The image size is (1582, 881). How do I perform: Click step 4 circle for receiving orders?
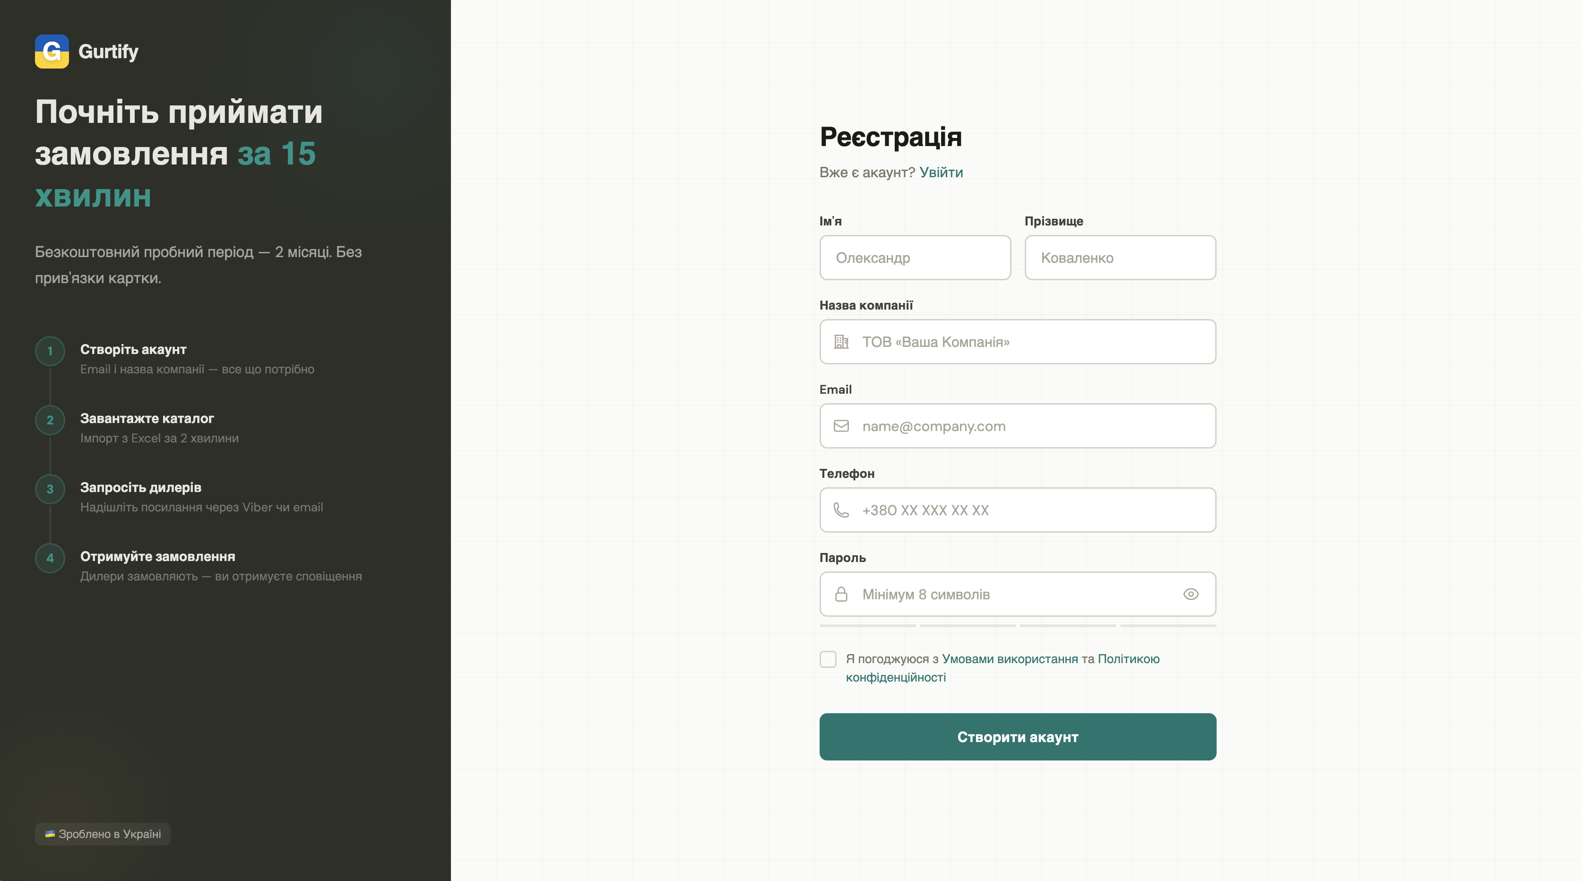pos(50,558)
